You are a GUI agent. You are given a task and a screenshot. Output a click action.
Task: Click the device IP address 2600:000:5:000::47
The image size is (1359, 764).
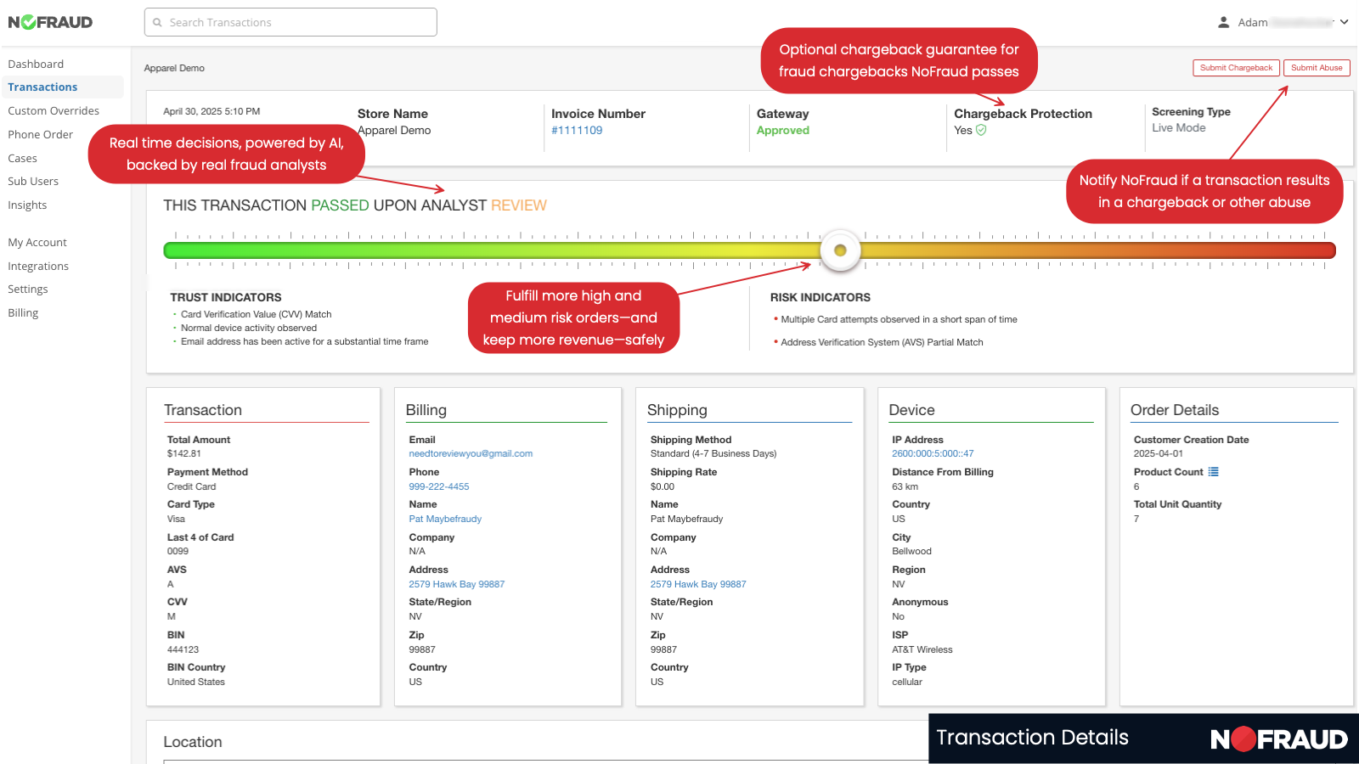(x=933, y=453)
